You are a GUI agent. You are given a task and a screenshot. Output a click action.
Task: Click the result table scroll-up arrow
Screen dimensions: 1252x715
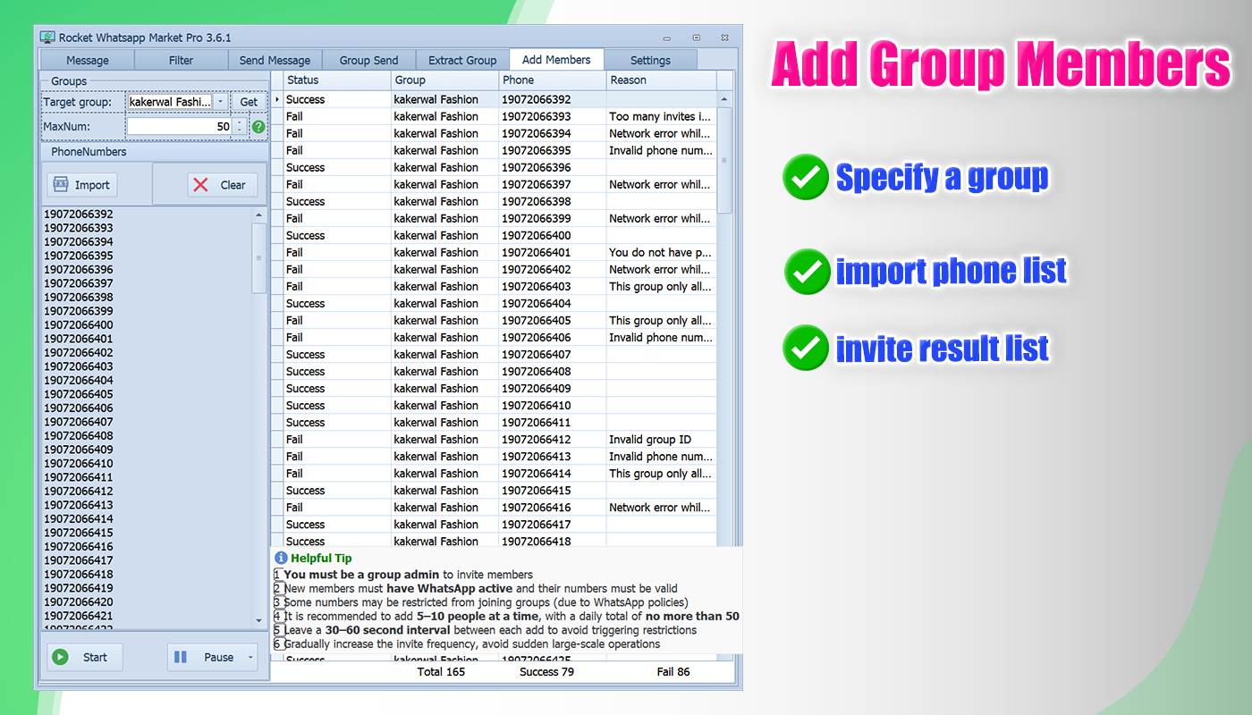click(x=724, y=99)
